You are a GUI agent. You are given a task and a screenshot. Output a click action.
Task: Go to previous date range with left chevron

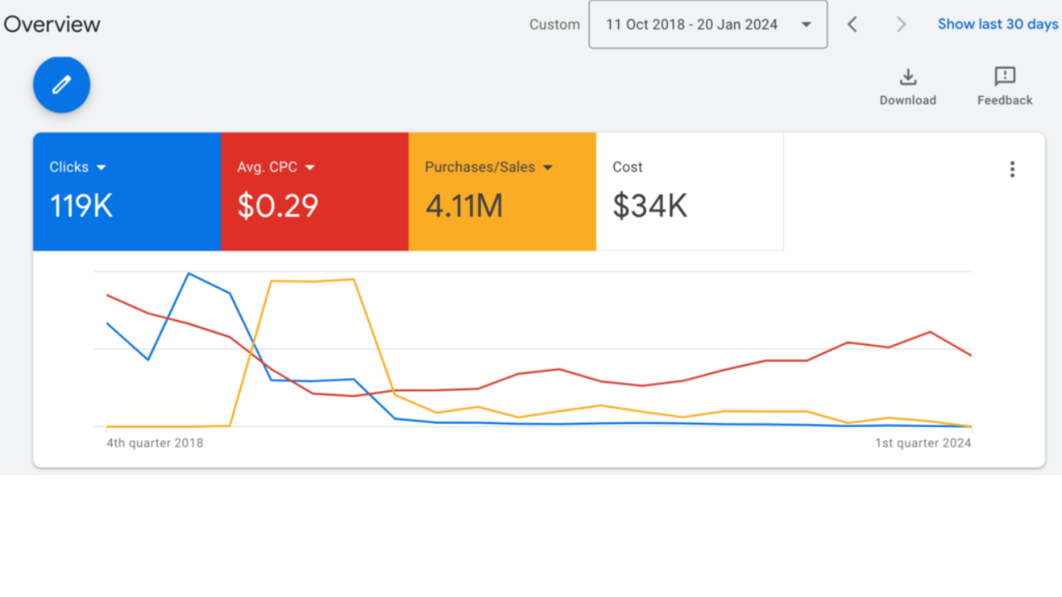[x=852, y=25]
